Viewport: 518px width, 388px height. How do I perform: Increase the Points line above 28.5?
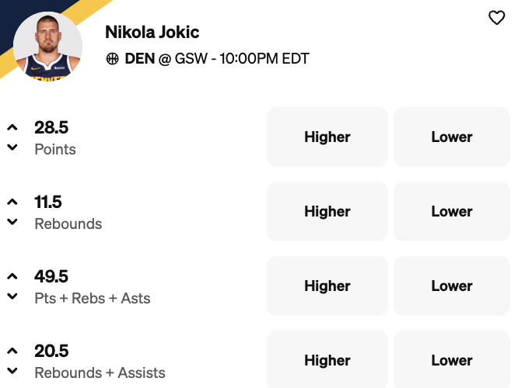(x=12, y=126)
